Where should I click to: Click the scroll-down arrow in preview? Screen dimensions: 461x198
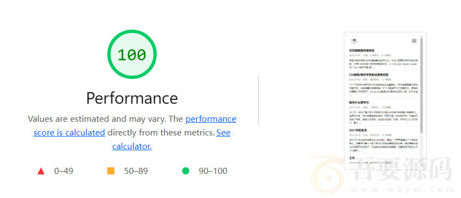(421, 165)
